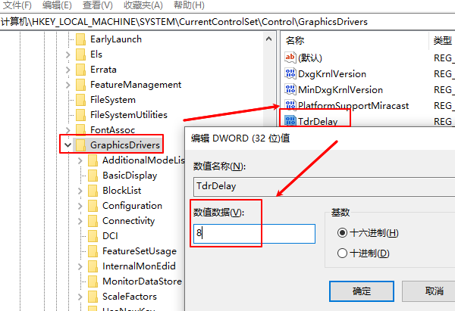Select the FileSystemUtilities folder icon
455x311 pixels.
tap(80, 115)
